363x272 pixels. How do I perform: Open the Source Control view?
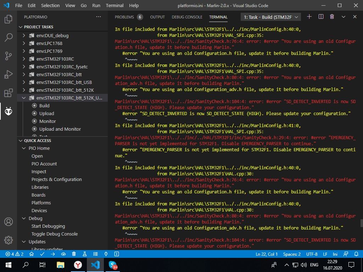(9, 56)
